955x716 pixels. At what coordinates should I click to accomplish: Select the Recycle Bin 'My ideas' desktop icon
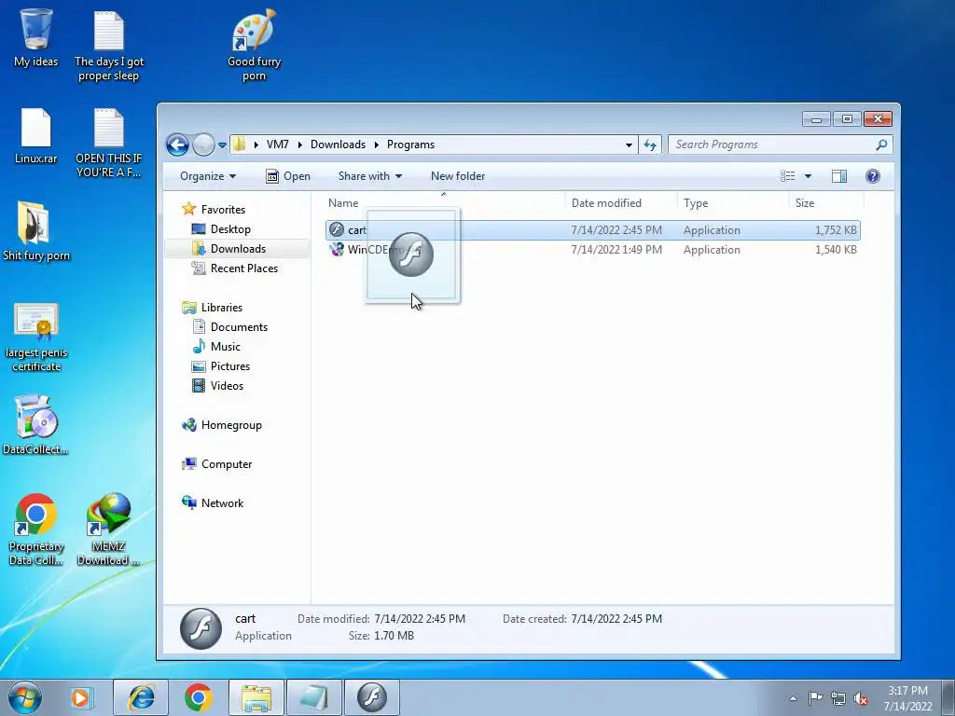point(35,37)
